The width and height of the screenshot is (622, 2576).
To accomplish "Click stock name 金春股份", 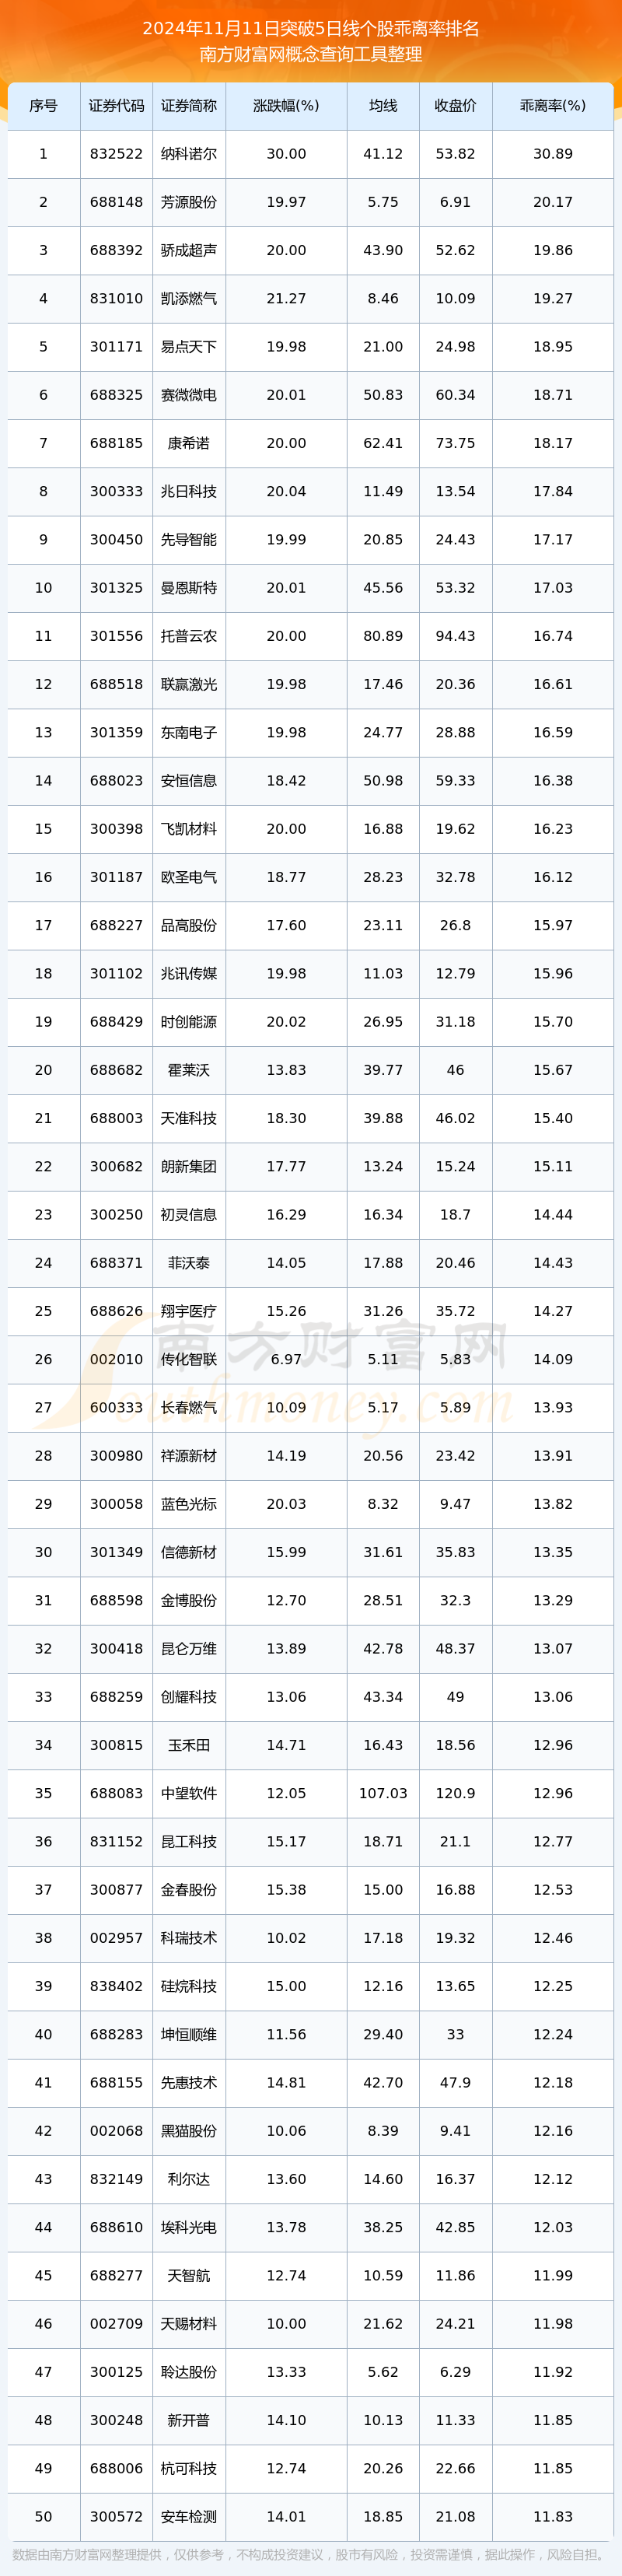I will [189, 1890].
